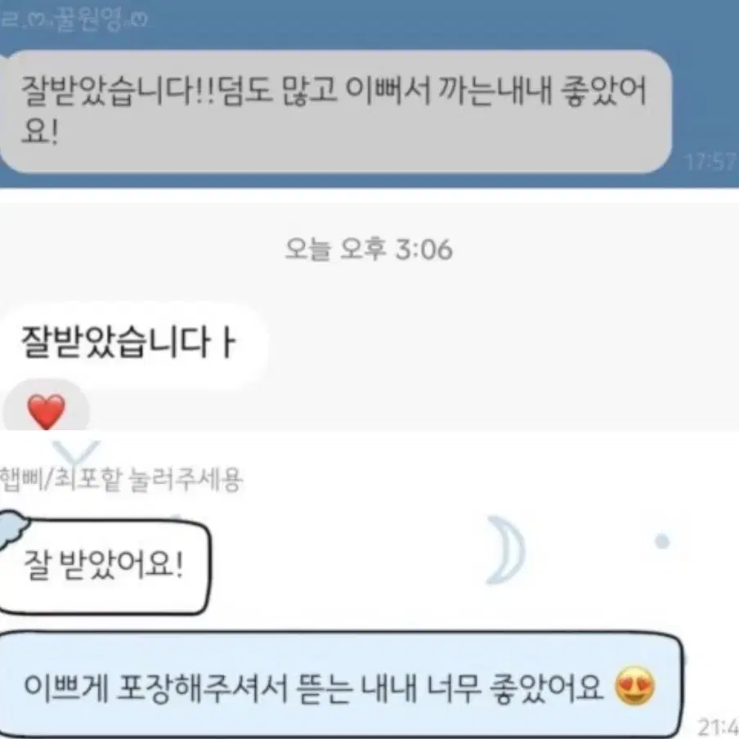The image size is (739, 739).
Task: Click the 21:4 timestamp at the bottom
Action: [x=718, y=726]
